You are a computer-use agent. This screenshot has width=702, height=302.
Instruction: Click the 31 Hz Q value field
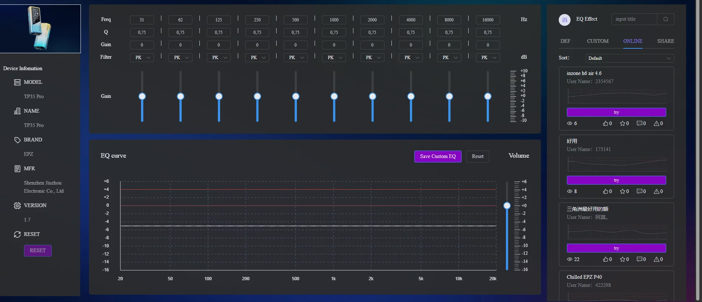142,32
